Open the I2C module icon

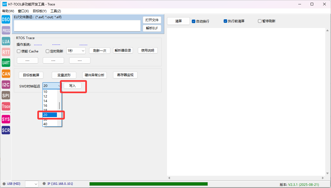(x=6, y=84)
